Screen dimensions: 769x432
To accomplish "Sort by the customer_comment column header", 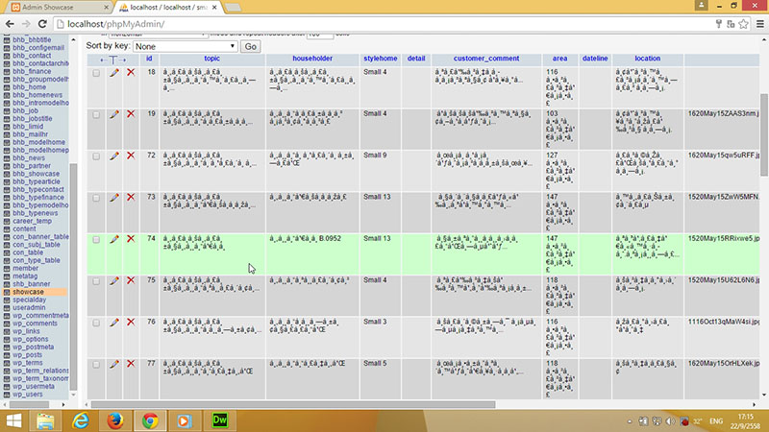I will [x=486, y=59].
